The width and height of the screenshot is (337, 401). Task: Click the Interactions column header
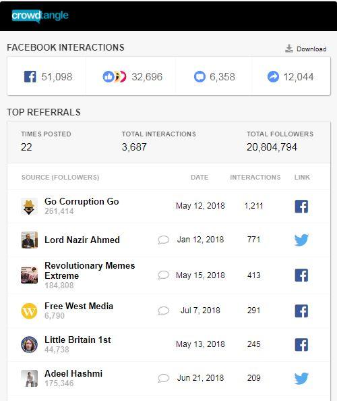pyautogui.click(x=255, y=178)
